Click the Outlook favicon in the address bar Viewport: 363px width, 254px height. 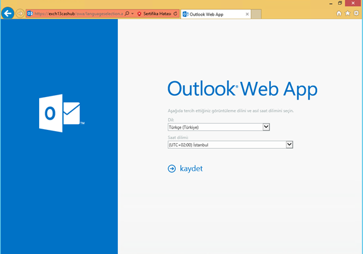(x=30, y=14)
